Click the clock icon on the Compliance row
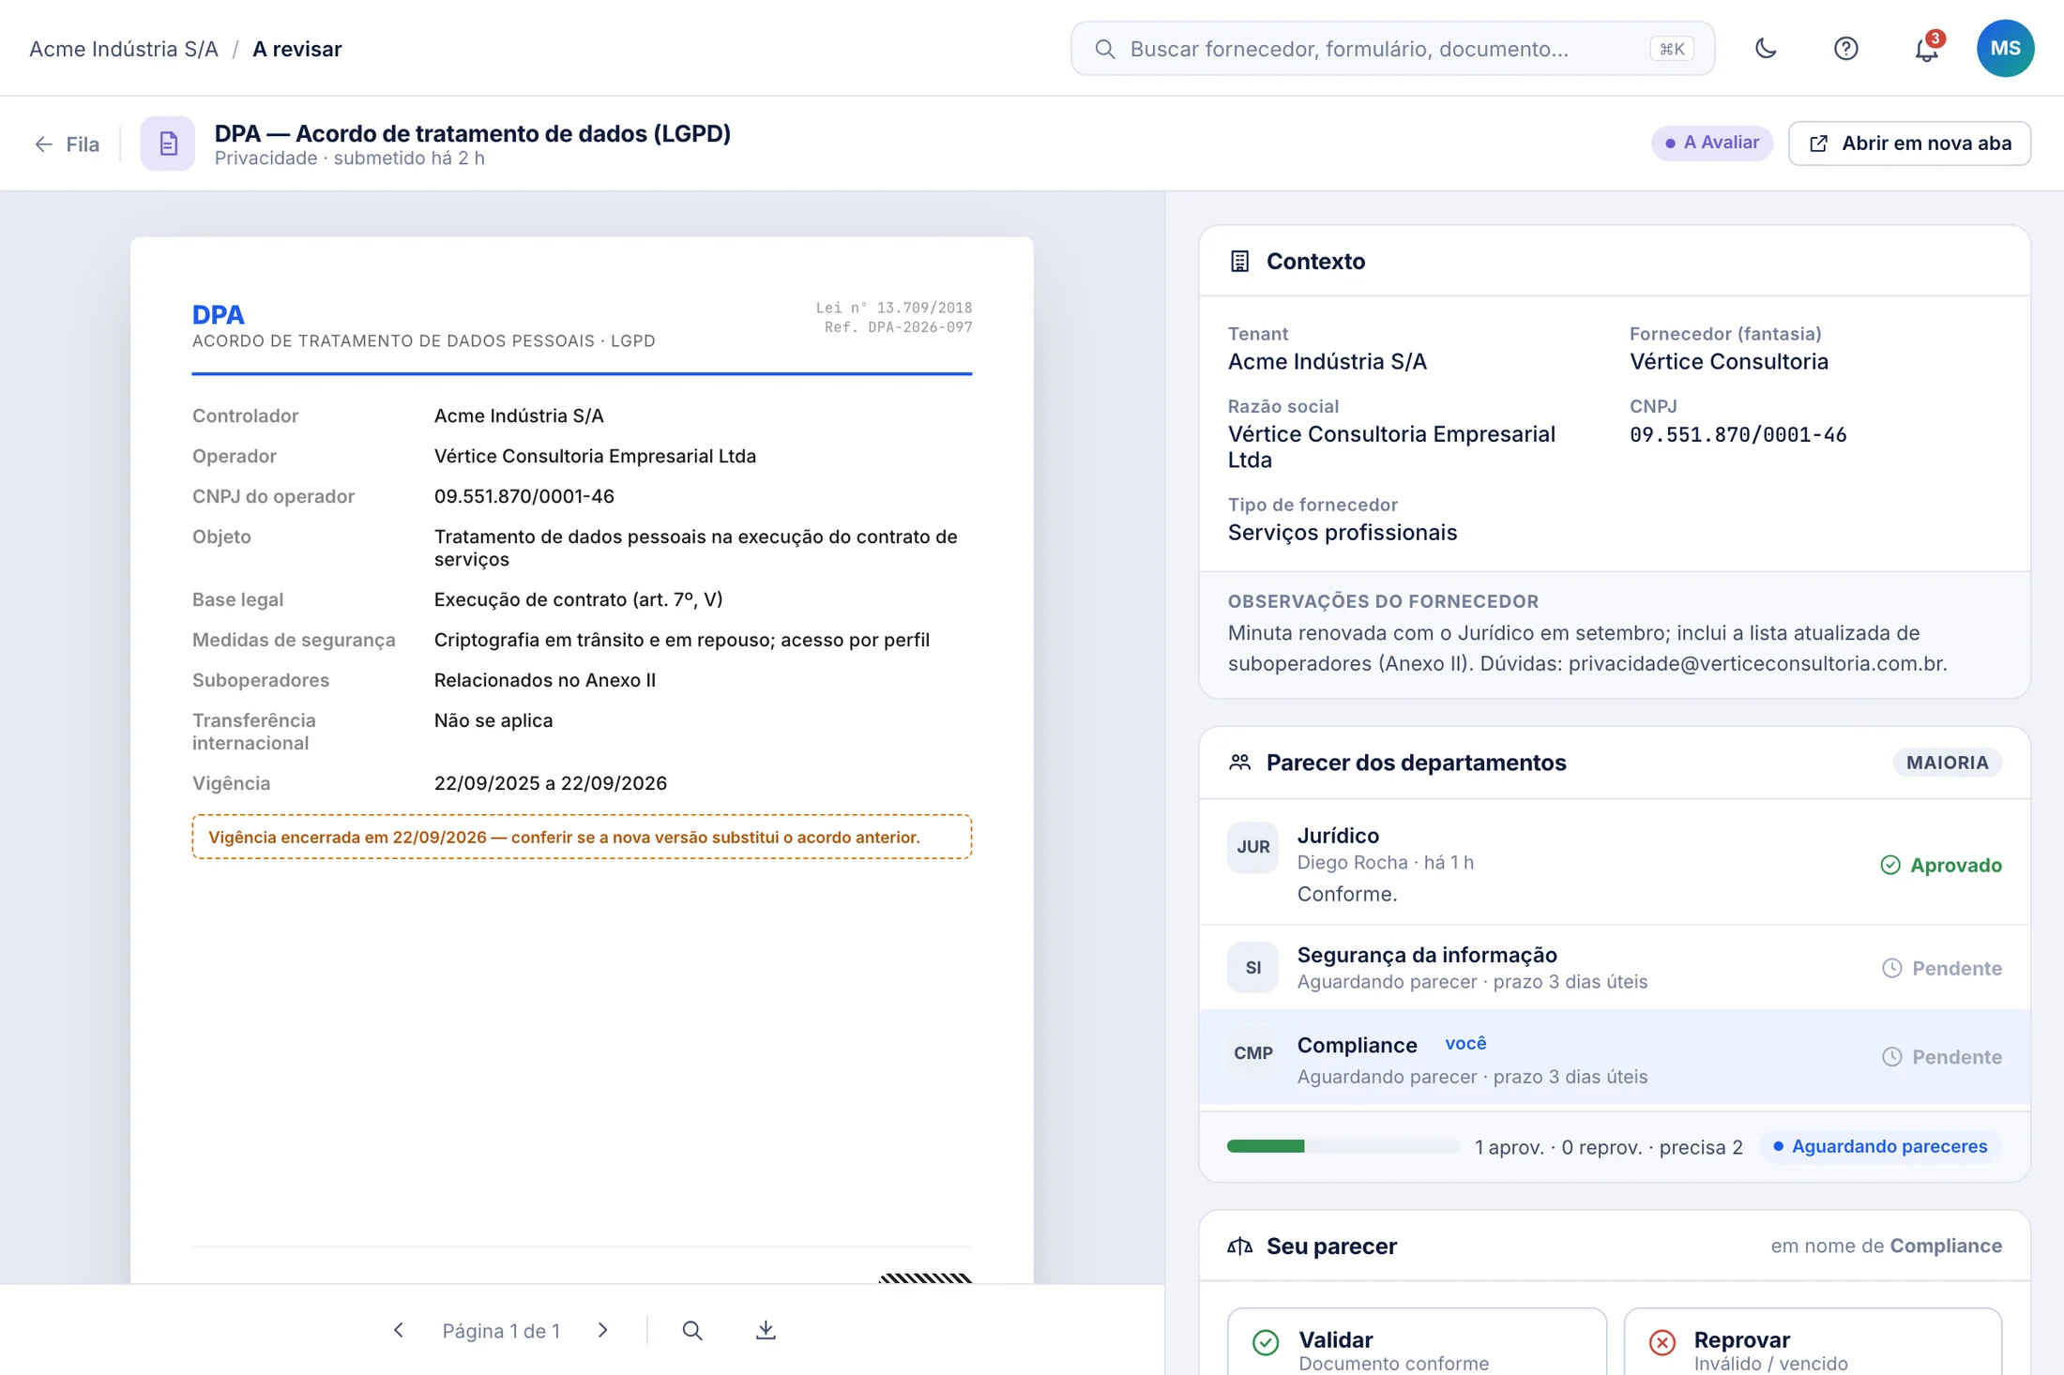2064x1375 pixels. tap(1892, 1057)
